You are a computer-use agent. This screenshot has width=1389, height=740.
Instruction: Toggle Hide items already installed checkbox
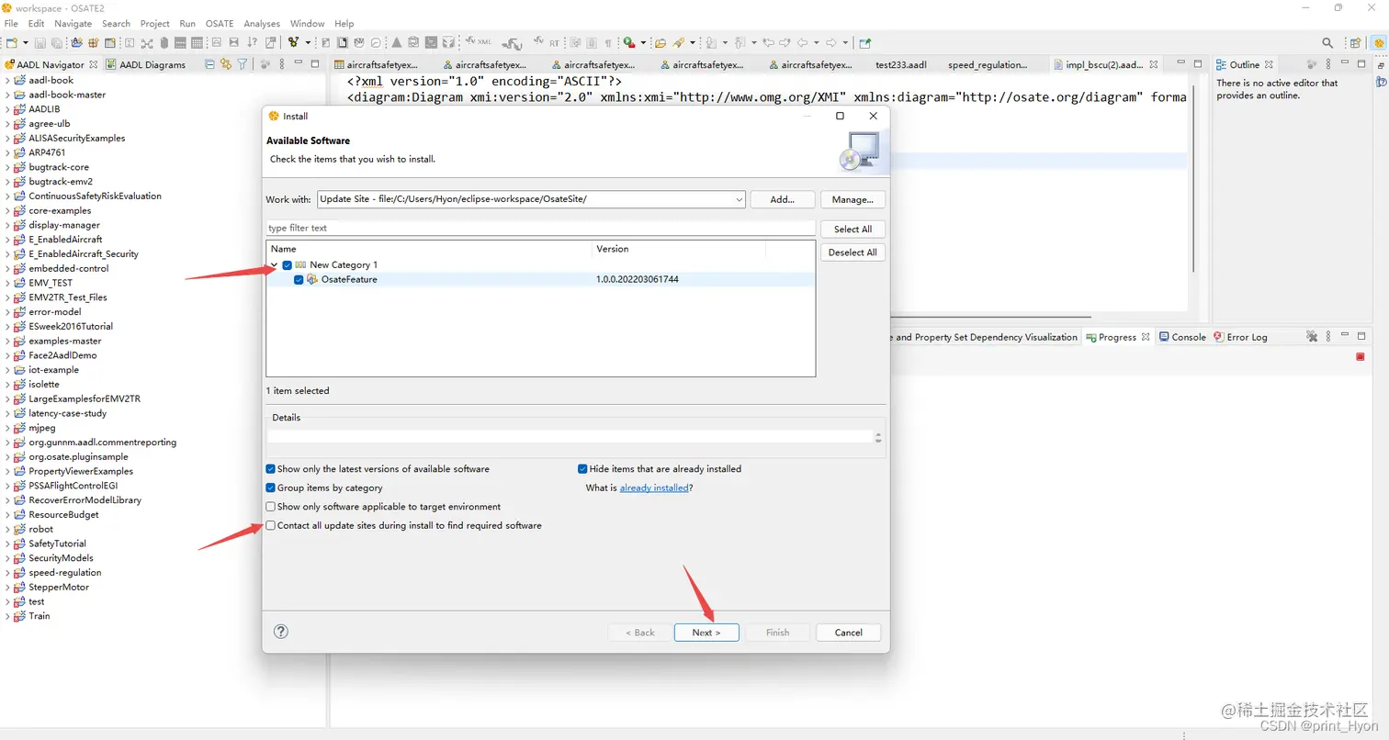(582, 468)
